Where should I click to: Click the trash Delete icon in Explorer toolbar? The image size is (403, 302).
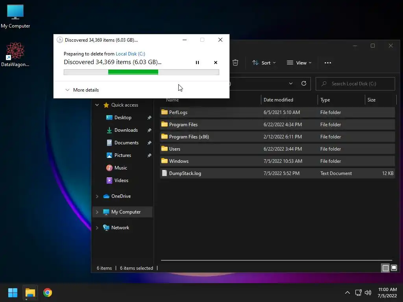(x=235, y=63)
